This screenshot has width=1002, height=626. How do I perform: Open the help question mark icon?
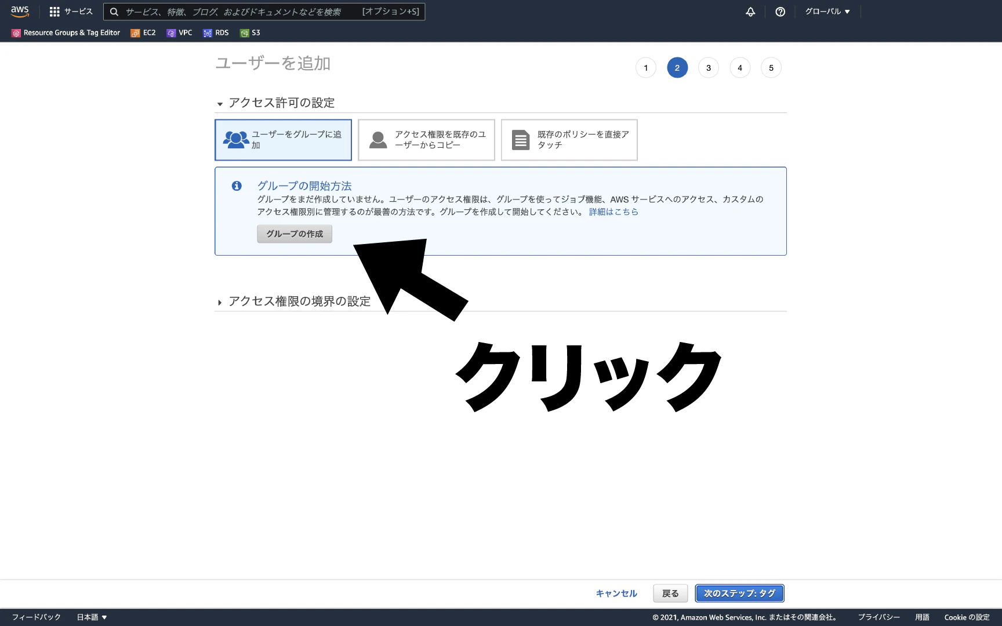[x=780, y=12]
